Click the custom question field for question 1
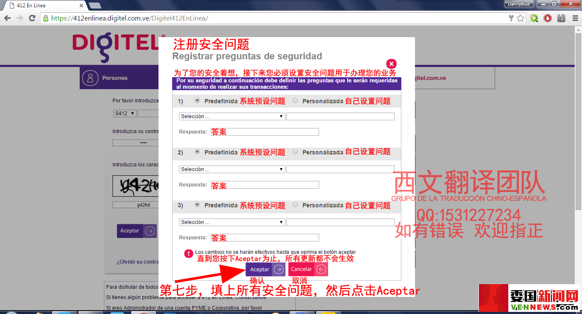 (340, 116)
